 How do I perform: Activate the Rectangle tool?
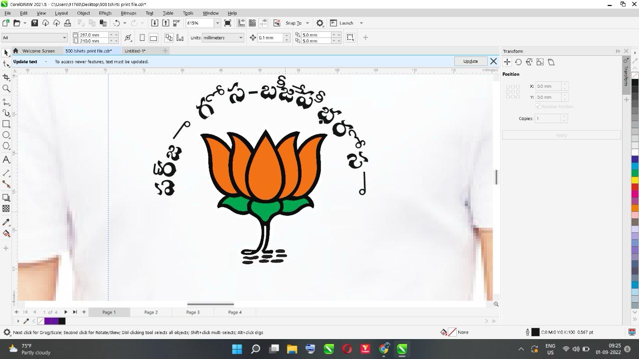(6, 124)
